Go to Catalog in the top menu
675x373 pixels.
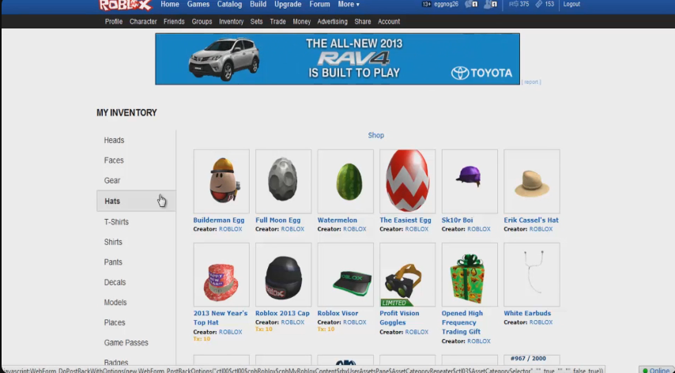click(x=229, y=5)
